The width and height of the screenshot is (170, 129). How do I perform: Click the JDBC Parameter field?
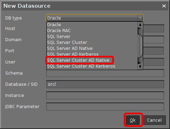point(105,106)
